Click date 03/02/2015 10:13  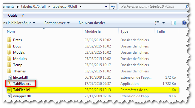97,90
